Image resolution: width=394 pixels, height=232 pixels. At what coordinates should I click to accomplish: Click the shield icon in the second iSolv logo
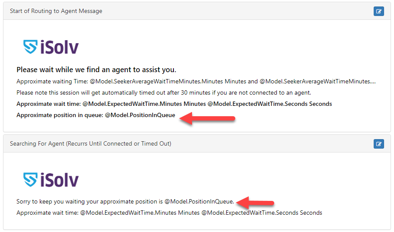[30, 180]
